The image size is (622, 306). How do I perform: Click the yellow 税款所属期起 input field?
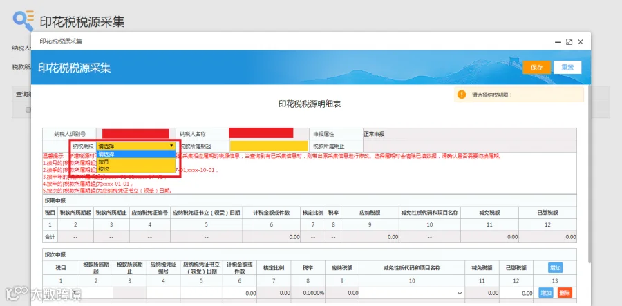click(269, 146)
